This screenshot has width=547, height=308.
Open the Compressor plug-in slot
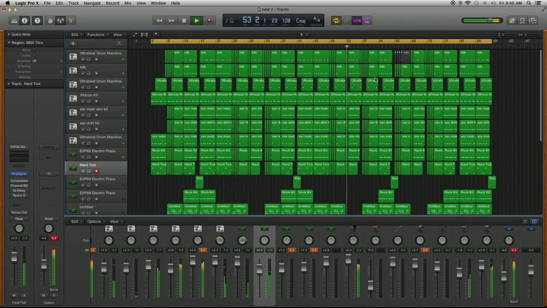pyautogui.click(x=19, y=181)
